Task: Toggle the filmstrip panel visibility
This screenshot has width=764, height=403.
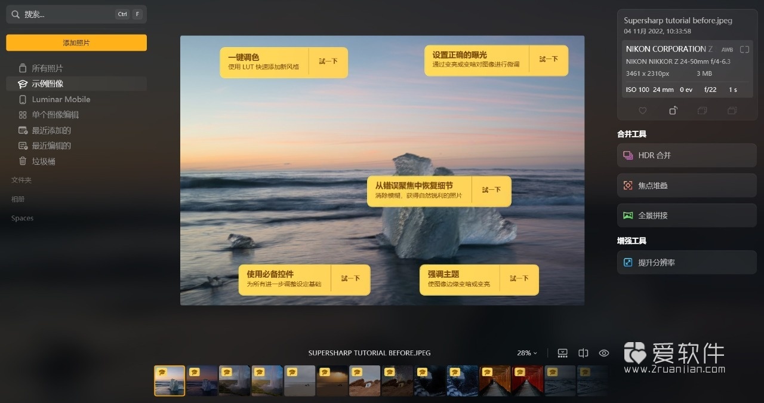Action: (x=562, y=353)
